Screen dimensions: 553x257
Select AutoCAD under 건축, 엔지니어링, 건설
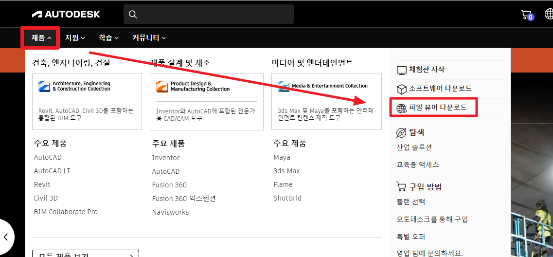(x=48, y=157)
